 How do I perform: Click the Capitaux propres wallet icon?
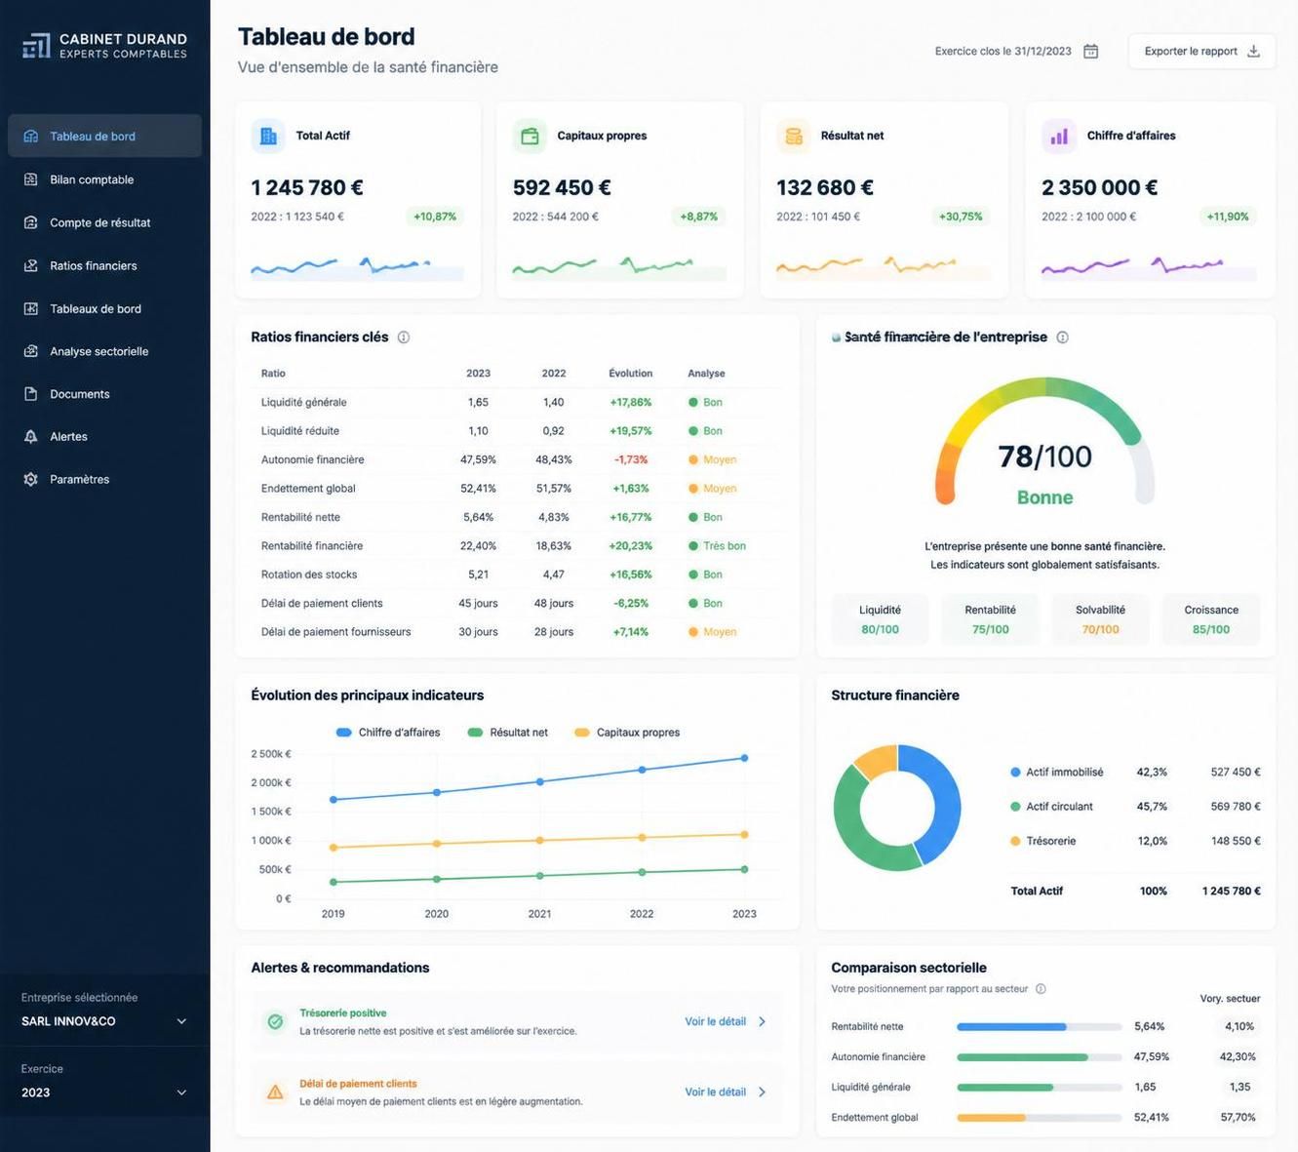tap(530, 137)
